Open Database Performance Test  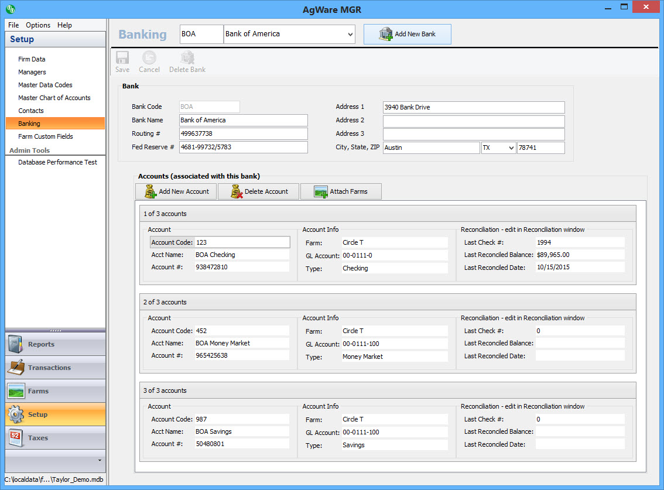[57, 162]
